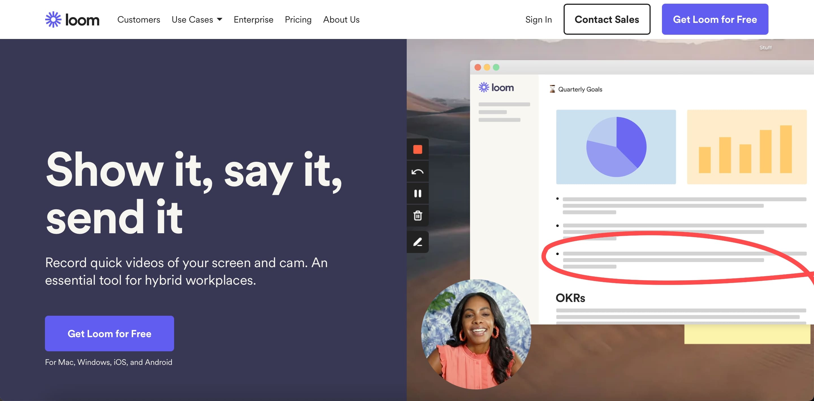Click 'For Mac, Windows, iOS, and Android' text
The height and width of the screenshot is (401, 814).
(109, 362)
